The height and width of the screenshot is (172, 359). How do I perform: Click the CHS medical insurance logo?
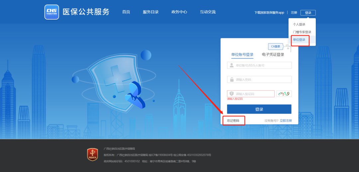click(x=52, y=12)
